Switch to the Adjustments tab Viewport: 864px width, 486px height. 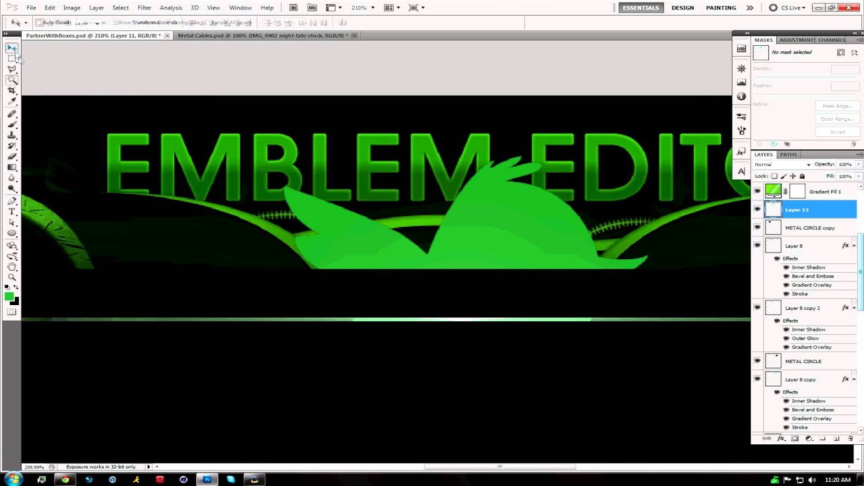tap(796, 40)
